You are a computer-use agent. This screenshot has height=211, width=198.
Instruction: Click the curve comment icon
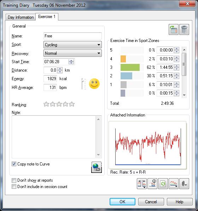click(x=152, y=184)
